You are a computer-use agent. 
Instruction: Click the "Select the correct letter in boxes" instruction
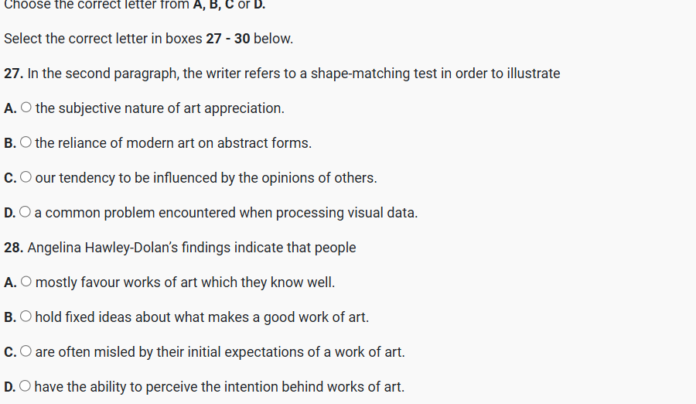148,39
